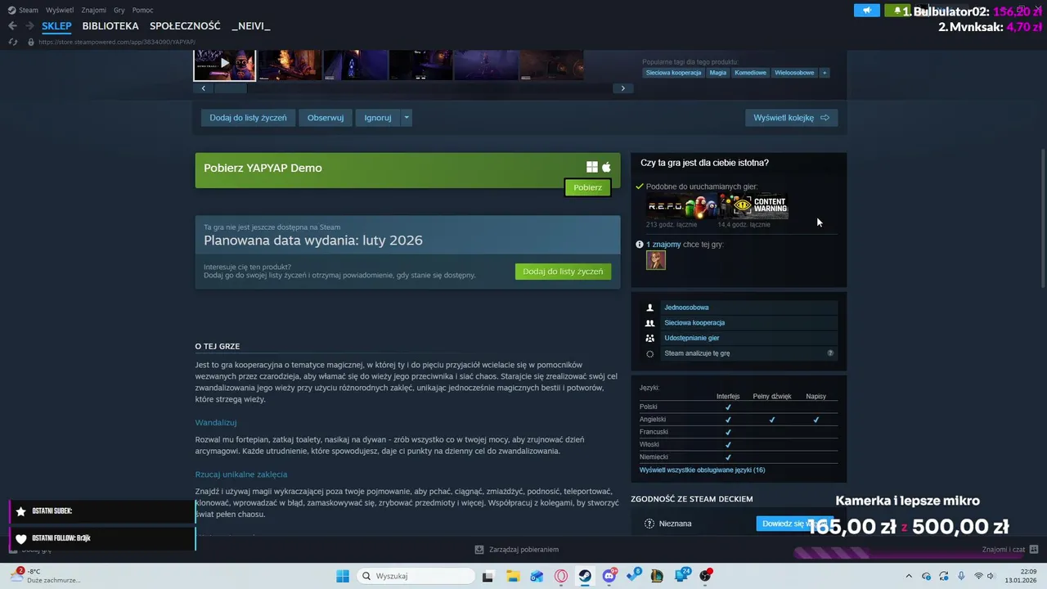The height and width of the screenshot is (589, 1047).
Task: Move the screenshot strip right with the arrow
Action: 623,88
